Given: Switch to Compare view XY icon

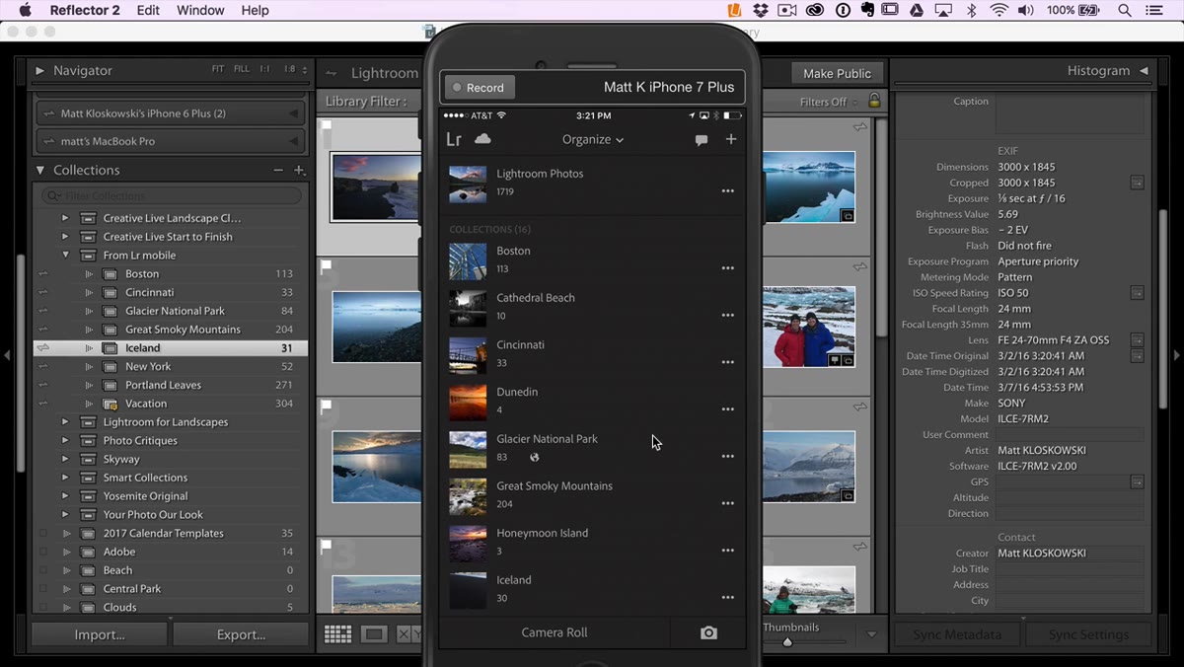Looking at the screenshot, I should coord(408,634).
